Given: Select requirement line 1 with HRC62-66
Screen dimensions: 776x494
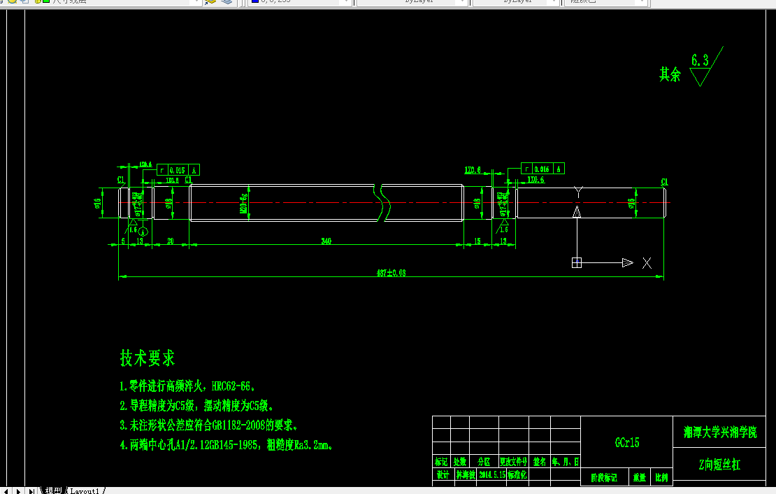Looking at the screenshot, I should point(187,386).
